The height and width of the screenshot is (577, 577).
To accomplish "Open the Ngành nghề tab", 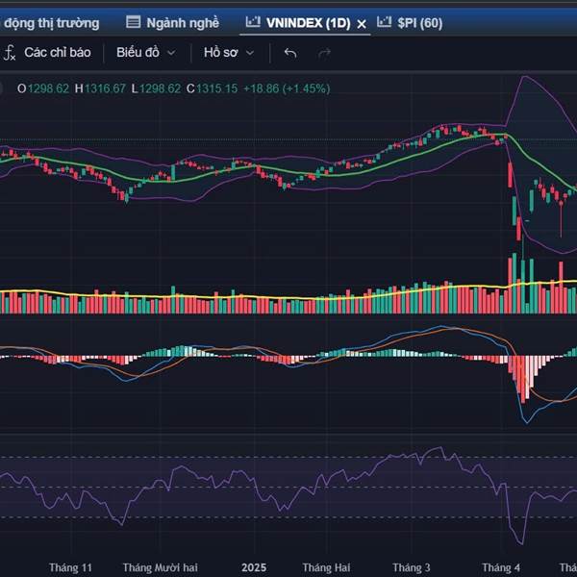I will point(172,23).
